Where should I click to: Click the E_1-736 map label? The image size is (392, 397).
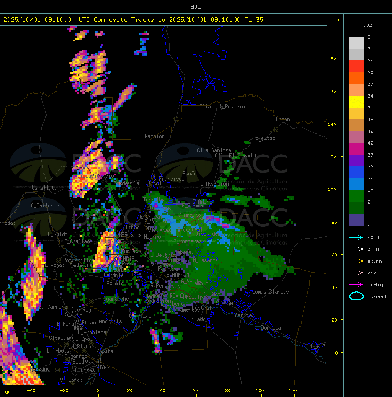point(265,140)
